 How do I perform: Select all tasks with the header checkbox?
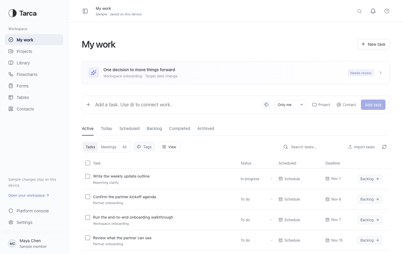tap(88, 163)
